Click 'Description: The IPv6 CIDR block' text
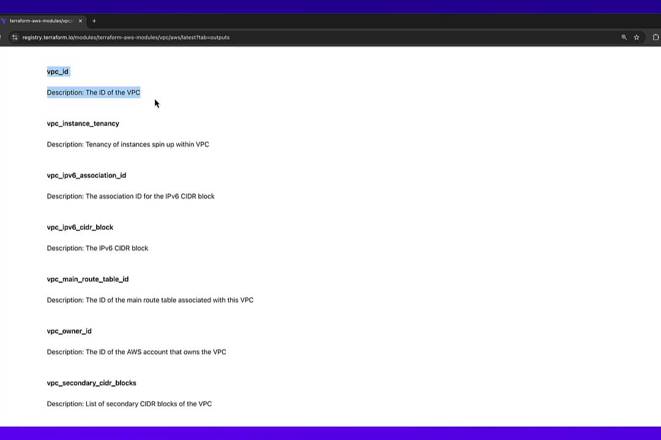The width and height of the screenshot is (661, 440). coord(97,248)
